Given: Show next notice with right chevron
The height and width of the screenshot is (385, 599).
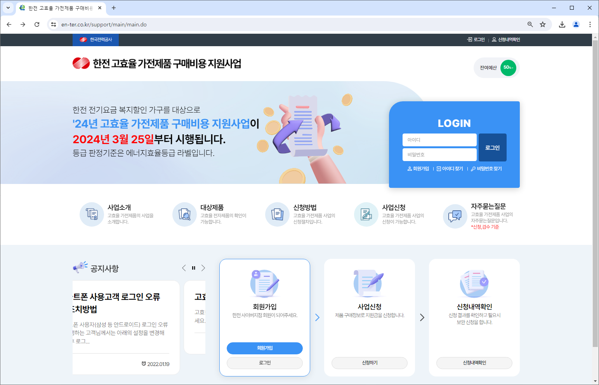Looking at the screenshot, I should pos(203,268).
